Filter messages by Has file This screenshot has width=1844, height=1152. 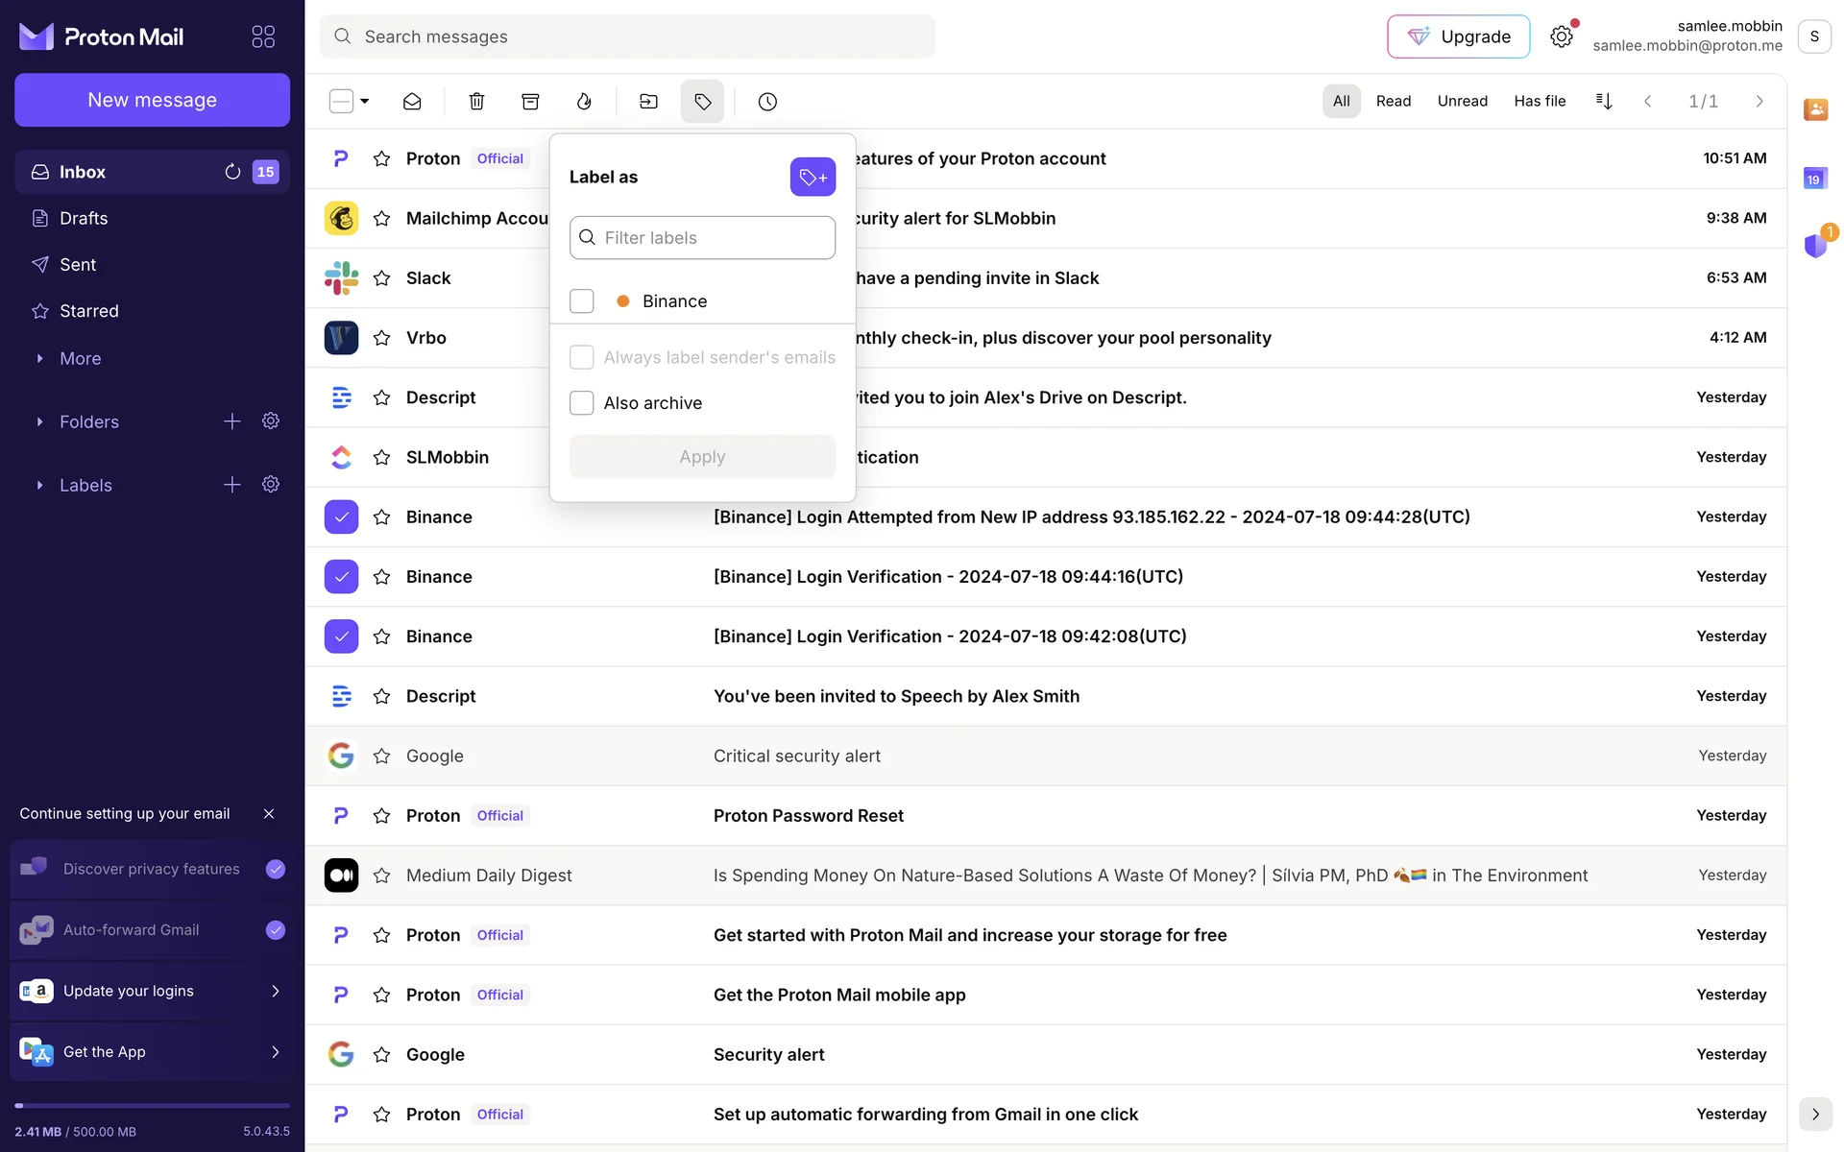click(1540, 101)
